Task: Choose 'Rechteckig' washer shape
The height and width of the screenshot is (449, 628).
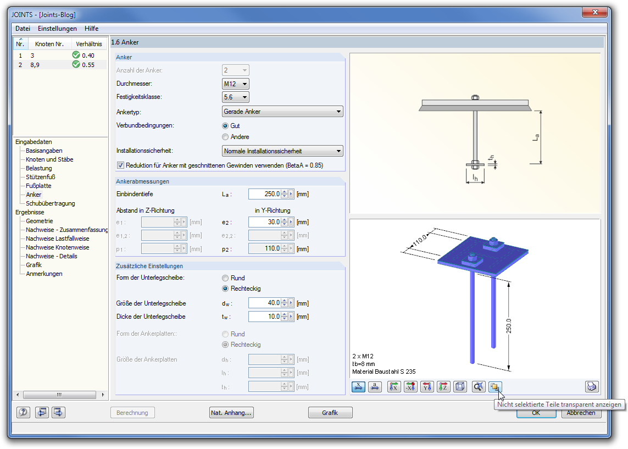Action: (x=225, y=289)
